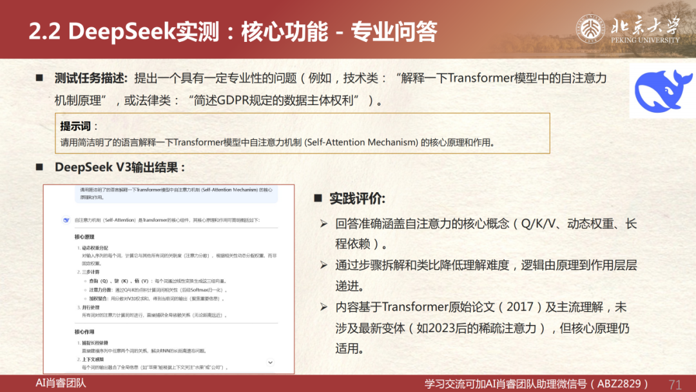Click the Peking University seal emblem

tap(590, 29)
